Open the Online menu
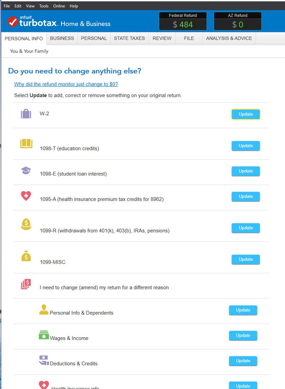 (x=59, y=6)
